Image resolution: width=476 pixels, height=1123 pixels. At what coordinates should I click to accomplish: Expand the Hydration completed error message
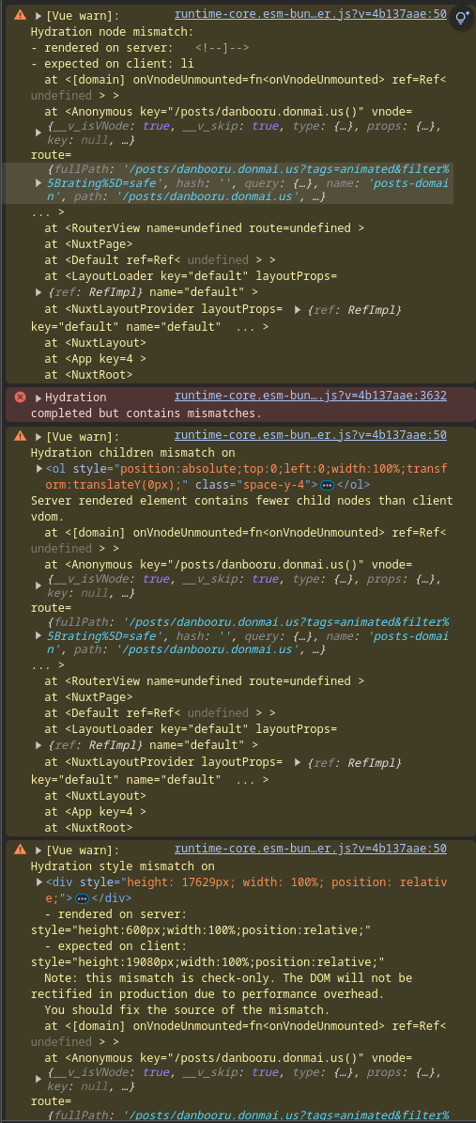38,398
